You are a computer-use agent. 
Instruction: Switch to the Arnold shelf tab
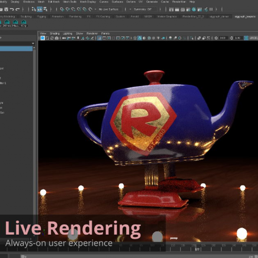(x=135, y=17)
